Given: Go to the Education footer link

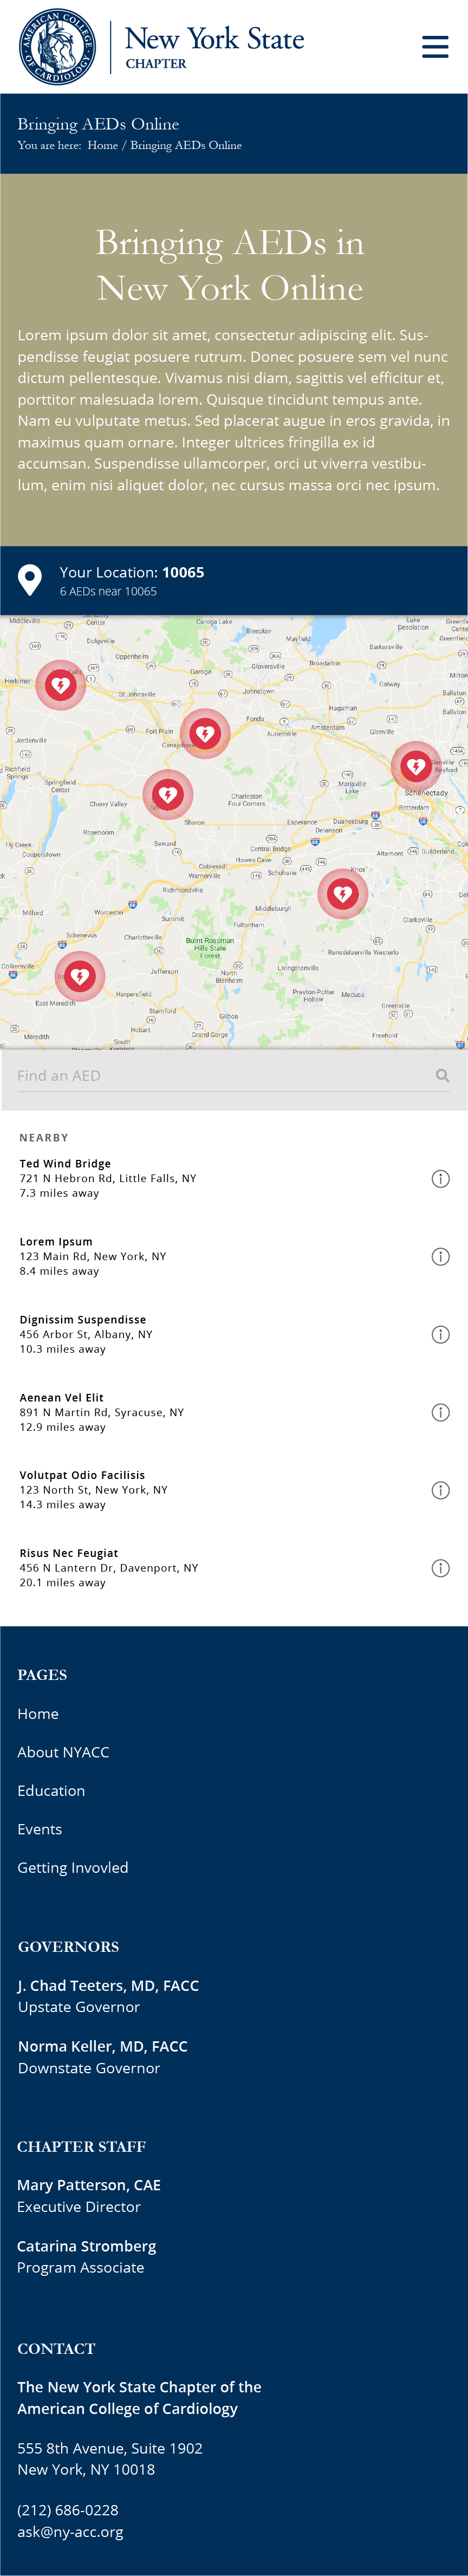Looking at the screenshot, I should click(51, 1791).
